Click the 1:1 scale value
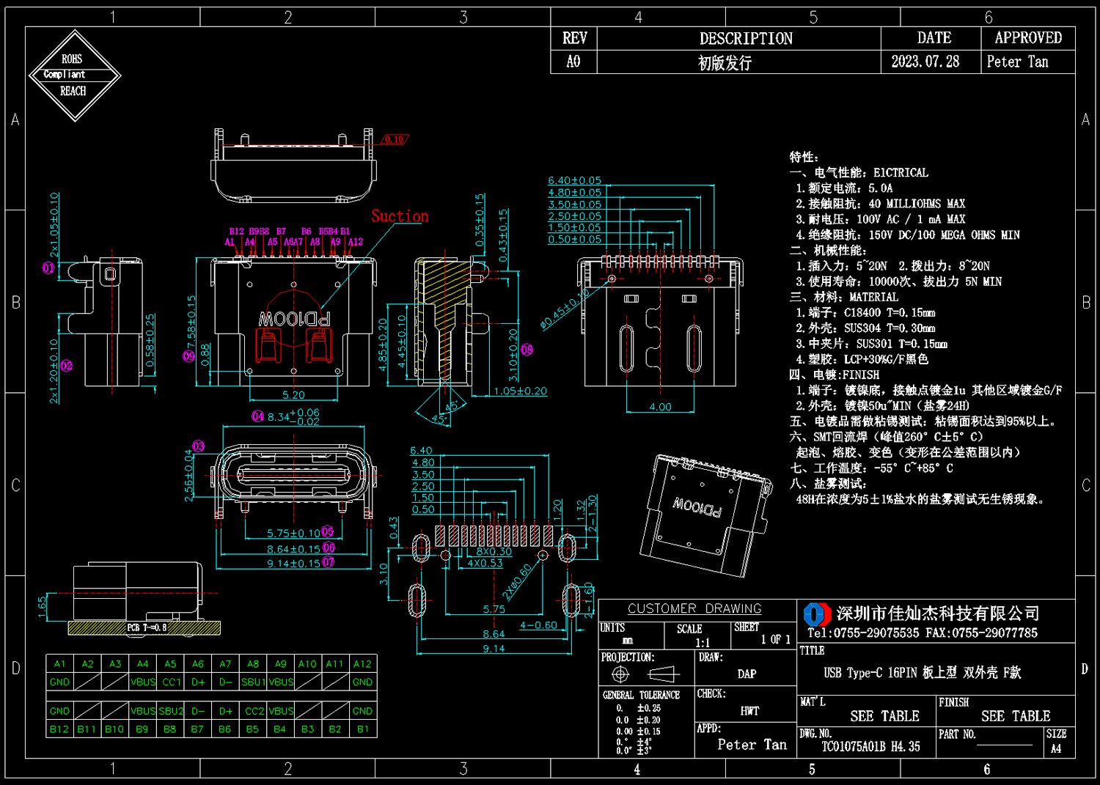This screenshot has width=1100, height=785. (x=703, y=642)
